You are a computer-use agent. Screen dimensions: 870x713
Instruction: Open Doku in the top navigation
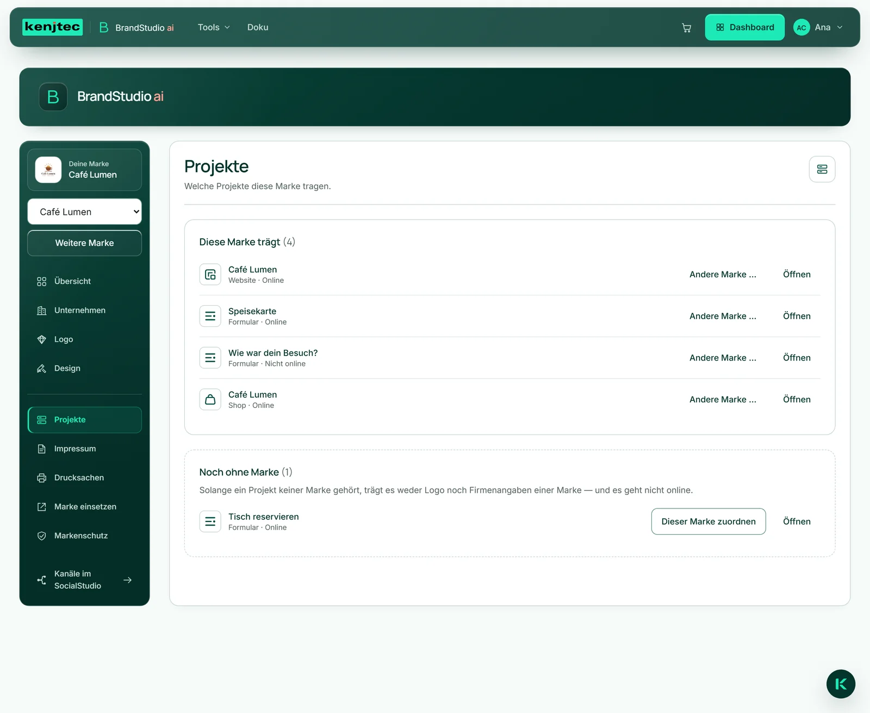pyautogui.click(x=258, y=27)
